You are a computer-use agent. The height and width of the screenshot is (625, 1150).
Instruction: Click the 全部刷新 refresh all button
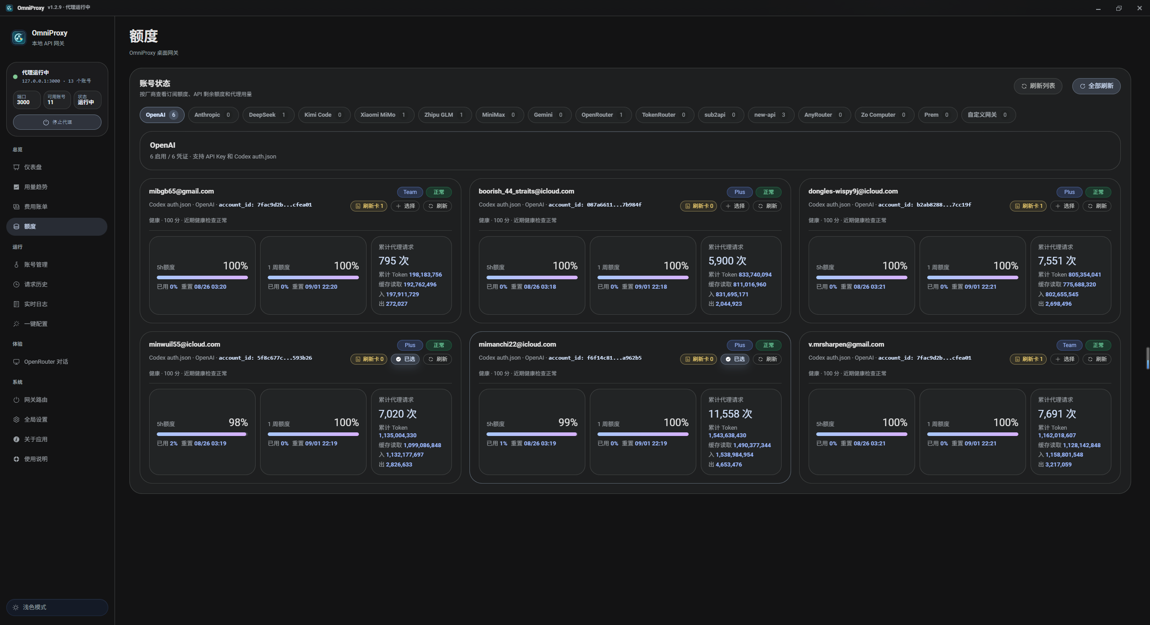(x=1096, y=86)
